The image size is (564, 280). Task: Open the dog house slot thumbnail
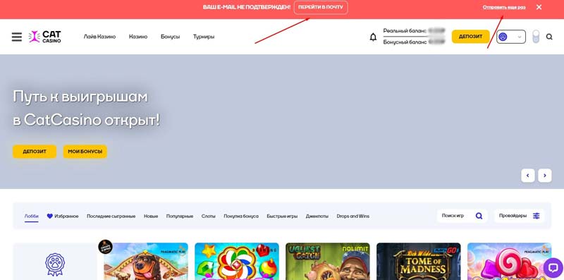[146, 262]
